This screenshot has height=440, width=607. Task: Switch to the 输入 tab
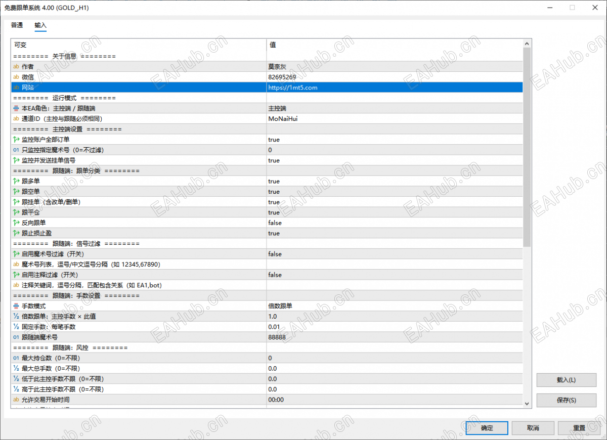pos(40,25)
